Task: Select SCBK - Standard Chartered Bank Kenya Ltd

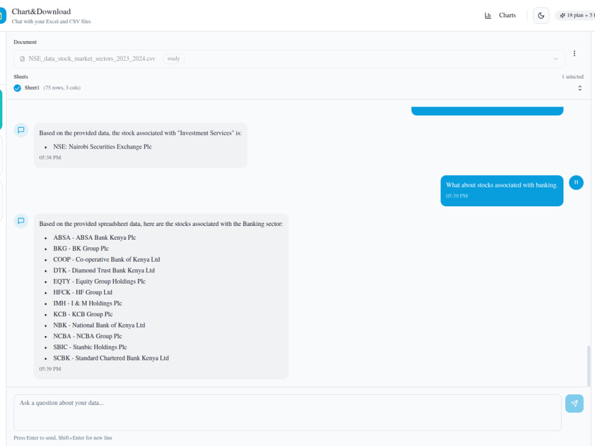Action: (x=111, y=359)
